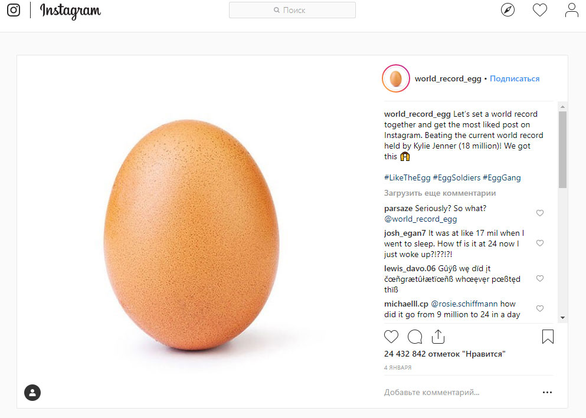
Task: Open the profile person icon in header
Action: 571,10
